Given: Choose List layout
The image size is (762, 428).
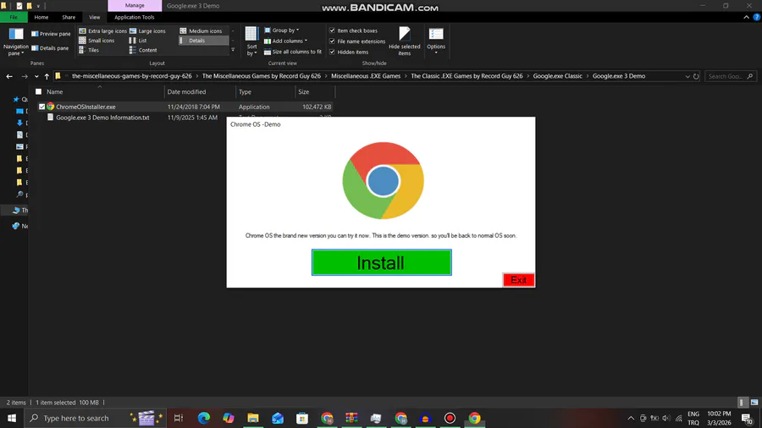Looking at the screenshot, I should (x=138, y=41).
